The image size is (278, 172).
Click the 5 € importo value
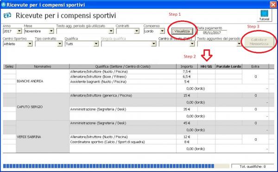(187, 82)
